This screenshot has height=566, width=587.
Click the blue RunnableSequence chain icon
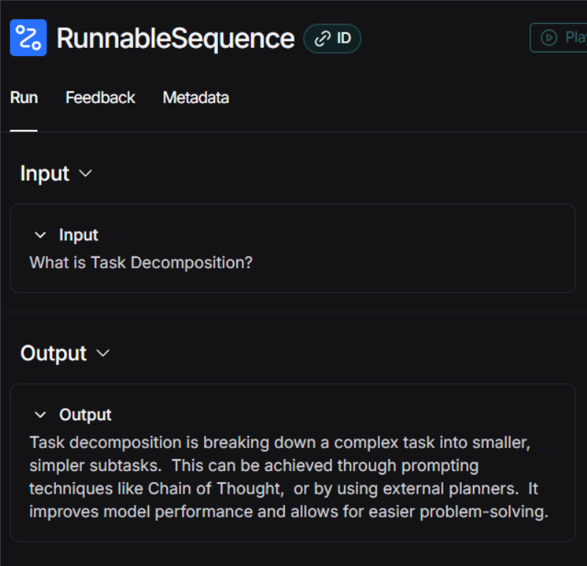click(x=28, y=38)
